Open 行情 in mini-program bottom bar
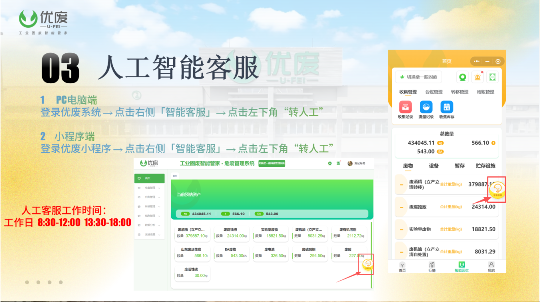The height and width of the screenshot is (302, 540). [x=432, y=267]
